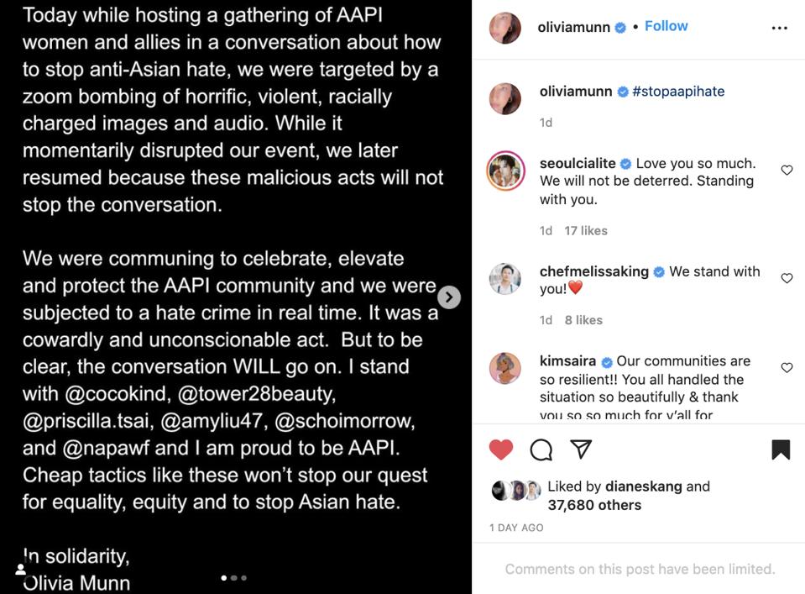The height and width of the screenshot is (594, 805).
Task: Show 17 likes on seoulcialite comment
Action: click(x=585, y=230)
